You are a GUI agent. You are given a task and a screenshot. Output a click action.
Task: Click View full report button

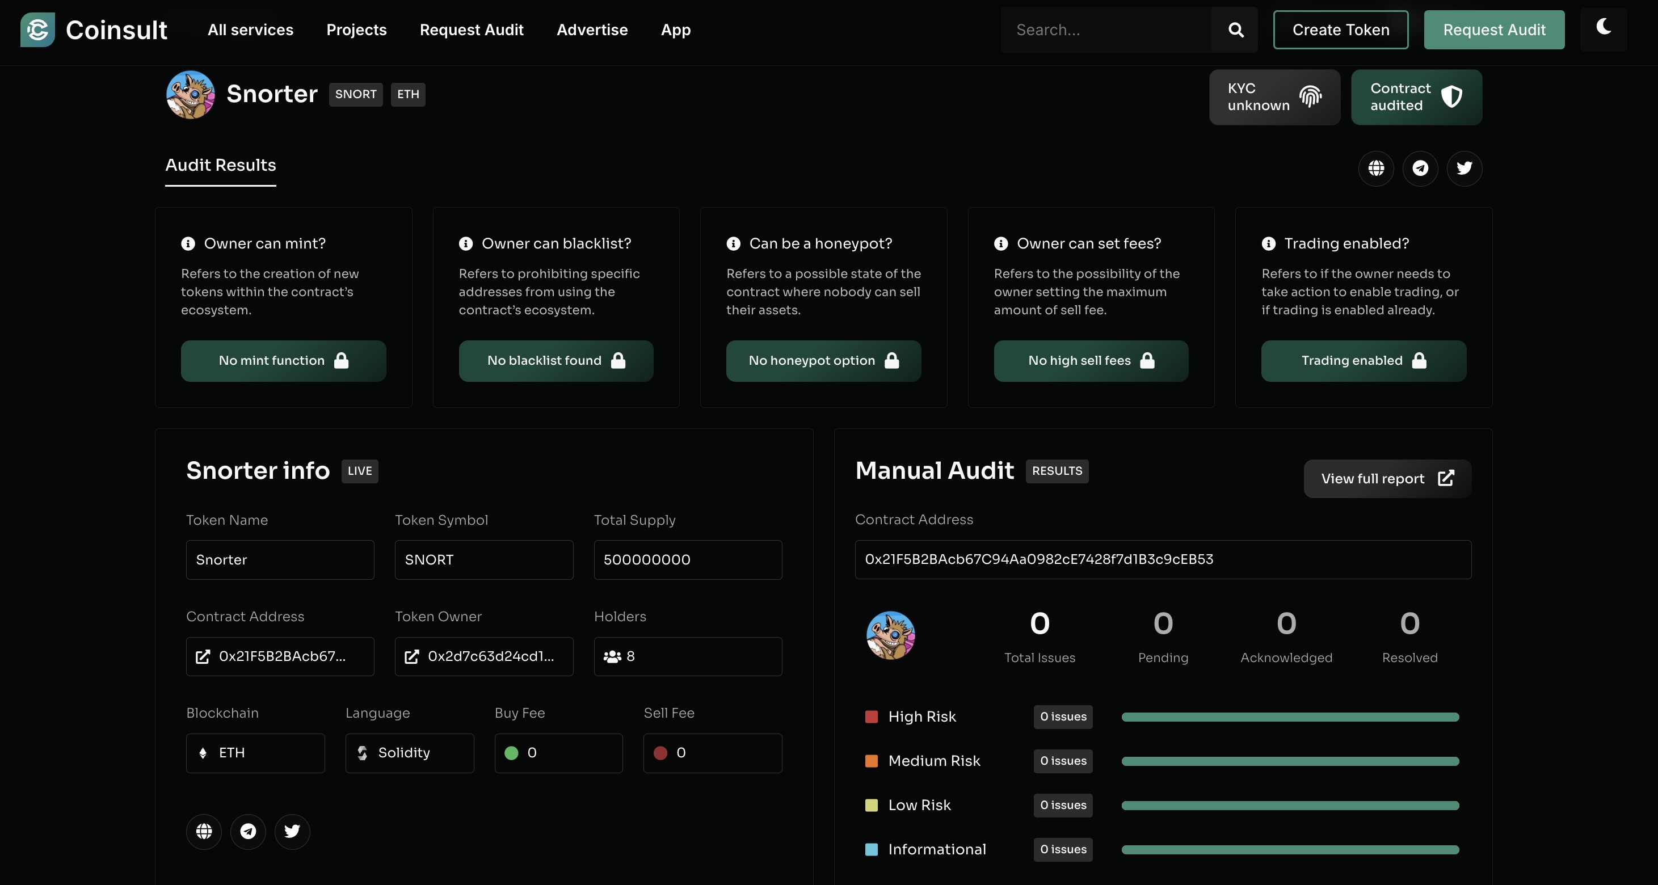click(x=1388, y=478)
